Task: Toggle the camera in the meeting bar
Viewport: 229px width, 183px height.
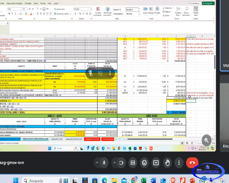Action: coord(121,163)
